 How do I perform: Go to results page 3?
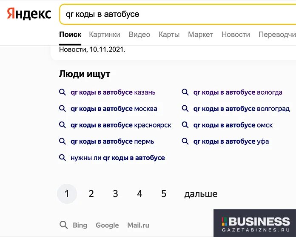115,194
